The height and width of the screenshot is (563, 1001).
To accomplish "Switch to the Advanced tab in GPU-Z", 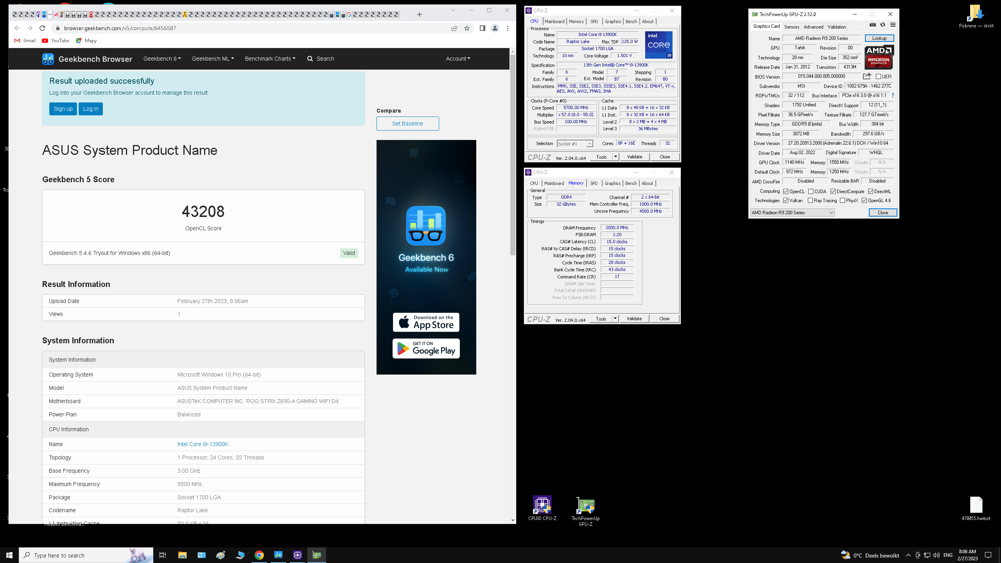I will (x=813, y=27).
